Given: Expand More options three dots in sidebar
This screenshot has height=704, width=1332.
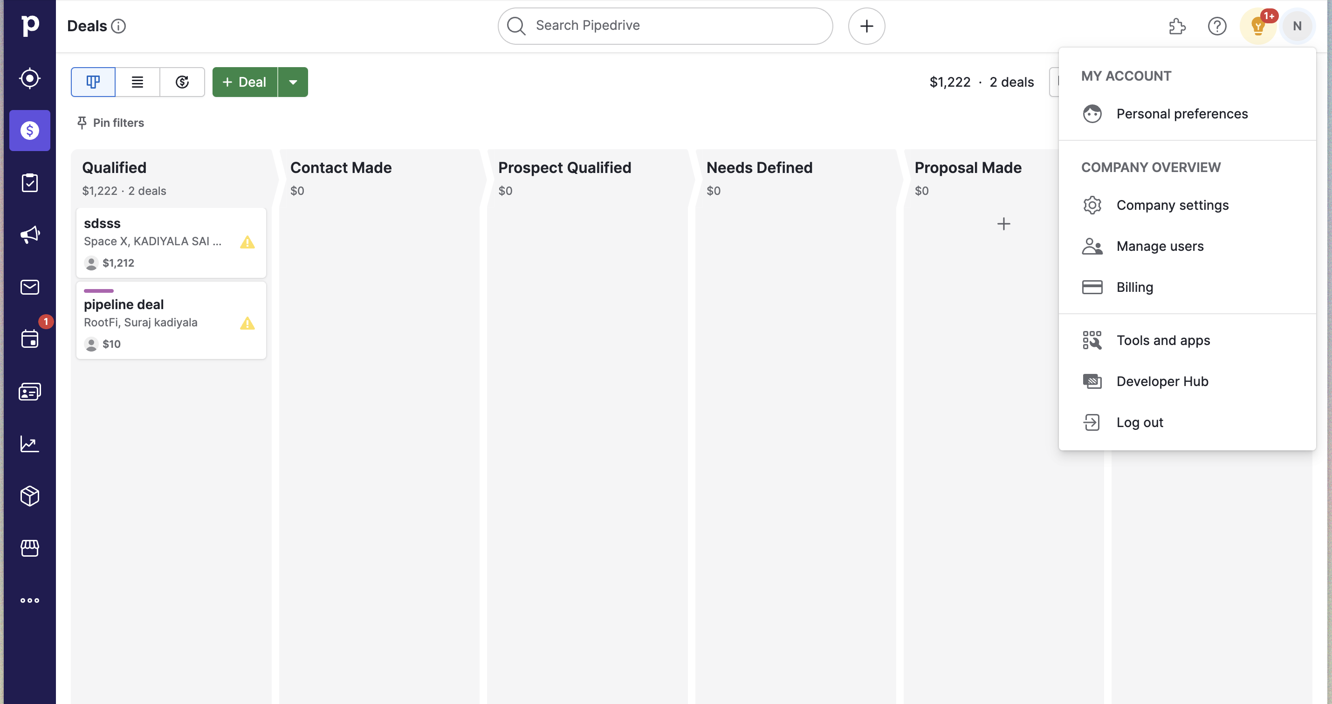Looking at the screenshot, I should point(29,600).
